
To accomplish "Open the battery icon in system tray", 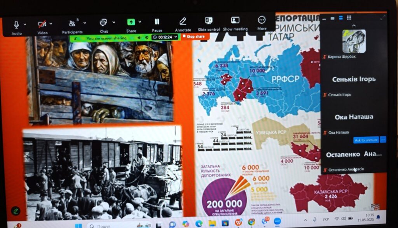I will click(x=351, y=218).
